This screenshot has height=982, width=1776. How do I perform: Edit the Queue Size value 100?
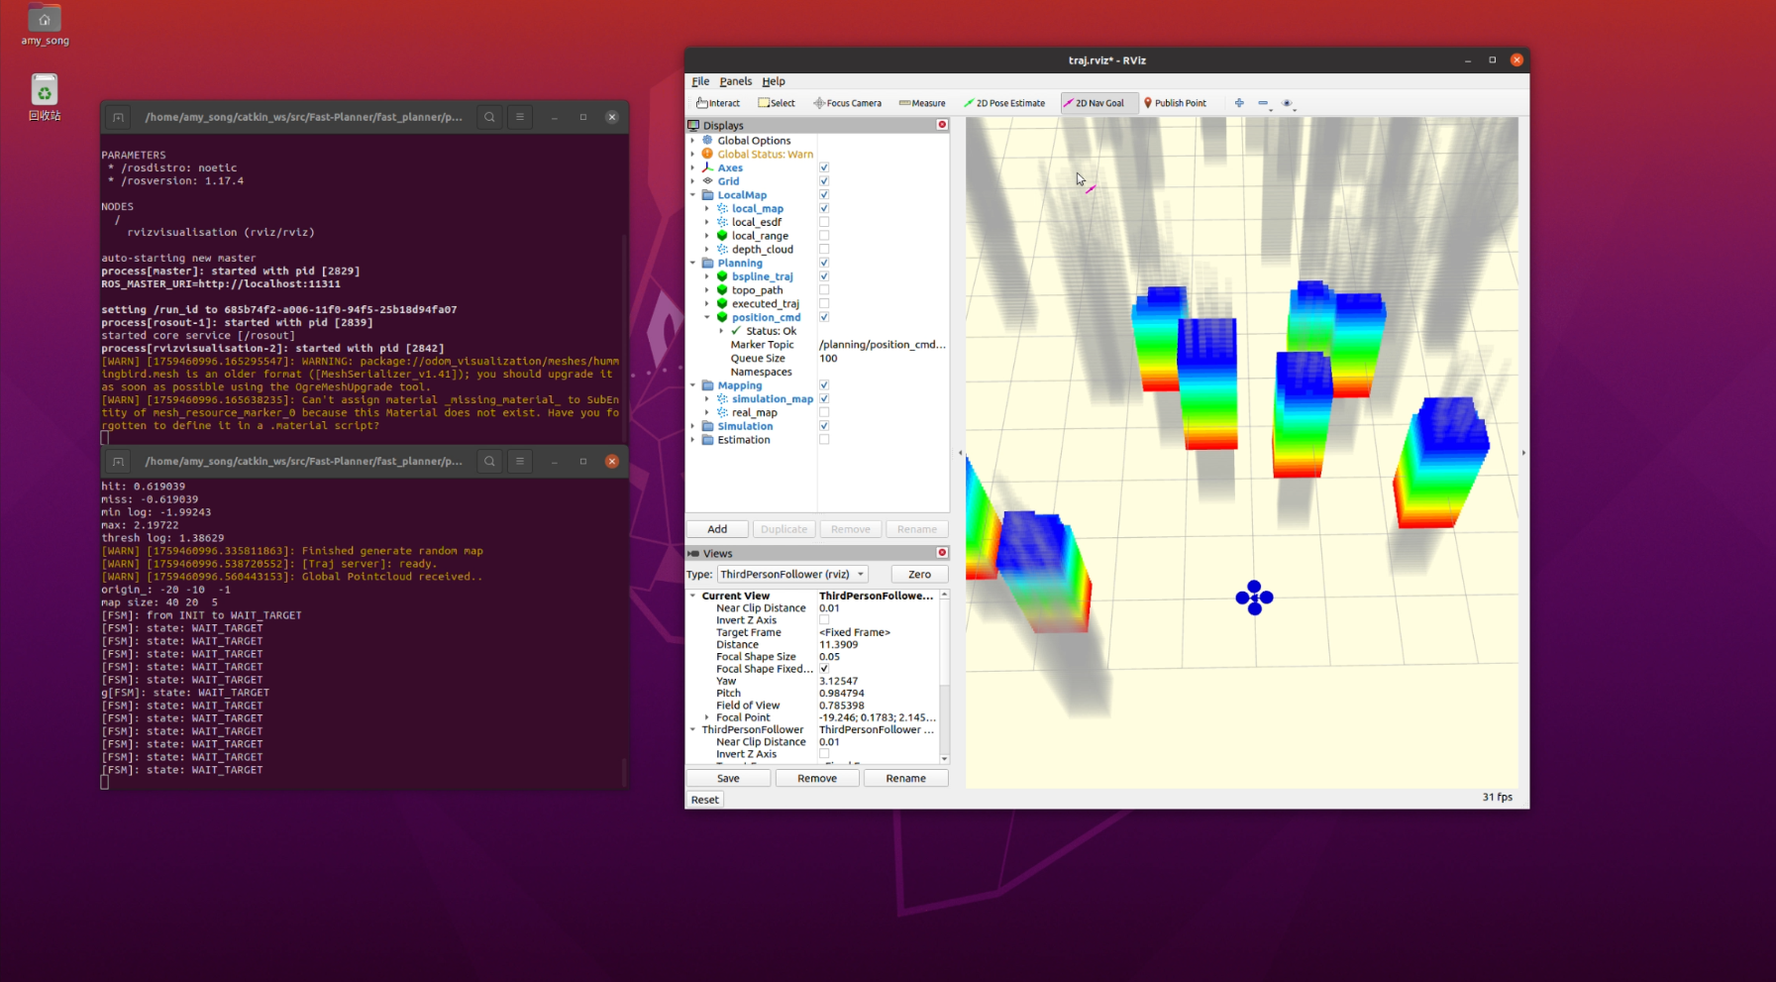882,359
